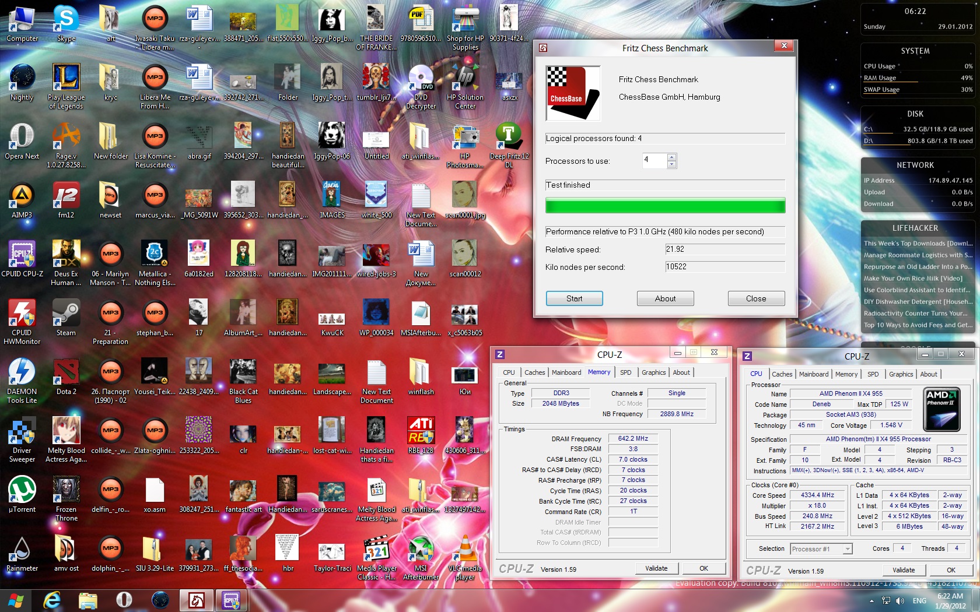Open 'DIY Dishwasher Detergent' Lifehacker link
This screenshot has width=980, height=612.
tap(918, 302)
